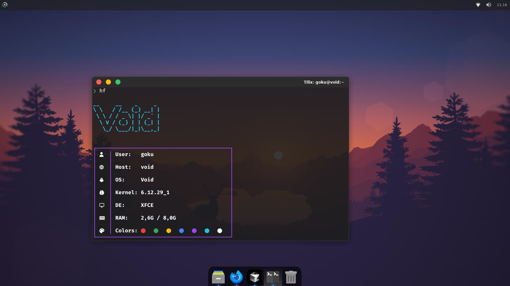The width and height of the screenshot is (510, 286).
Task: Click the yellow color dot in terminal
Action: 169,231
